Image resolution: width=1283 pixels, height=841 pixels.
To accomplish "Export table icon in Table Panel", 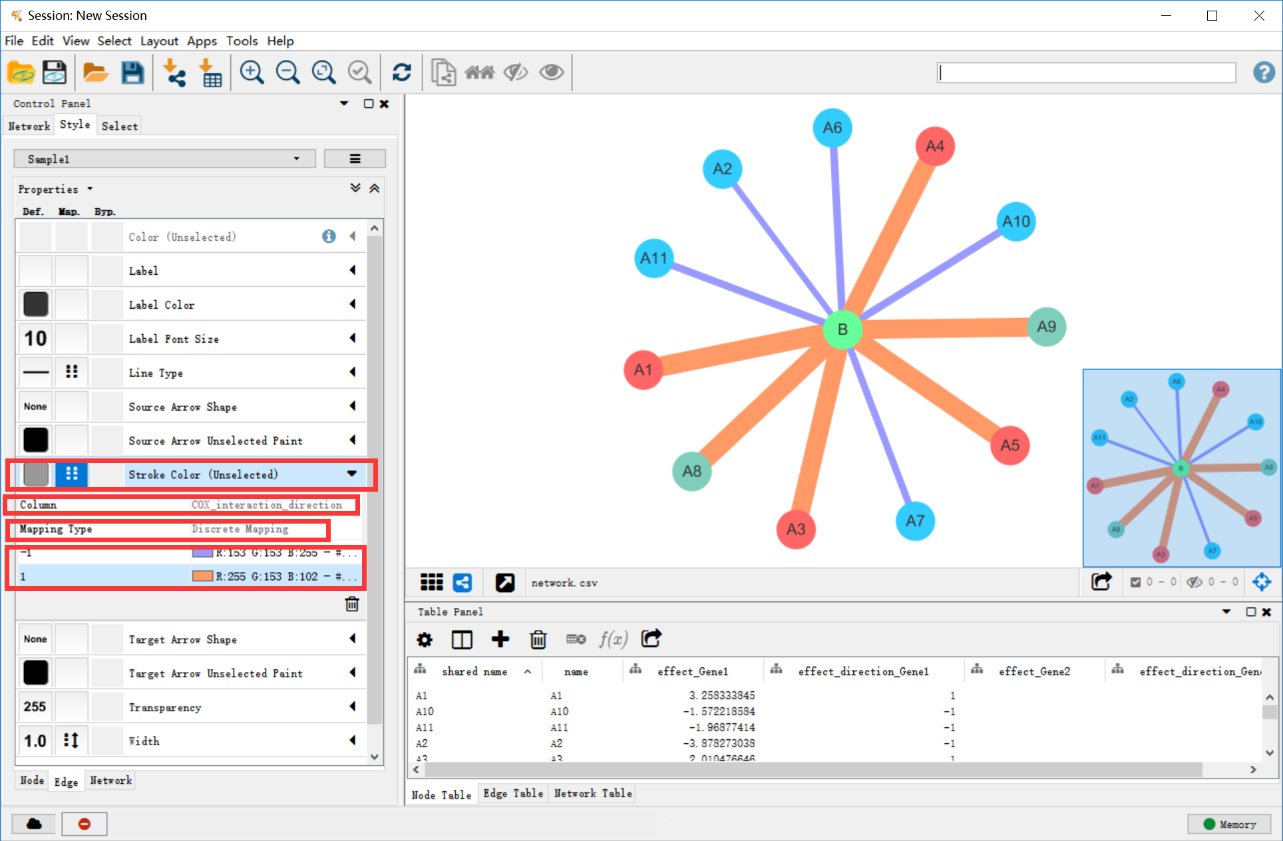I will click(x=651, y=639).
